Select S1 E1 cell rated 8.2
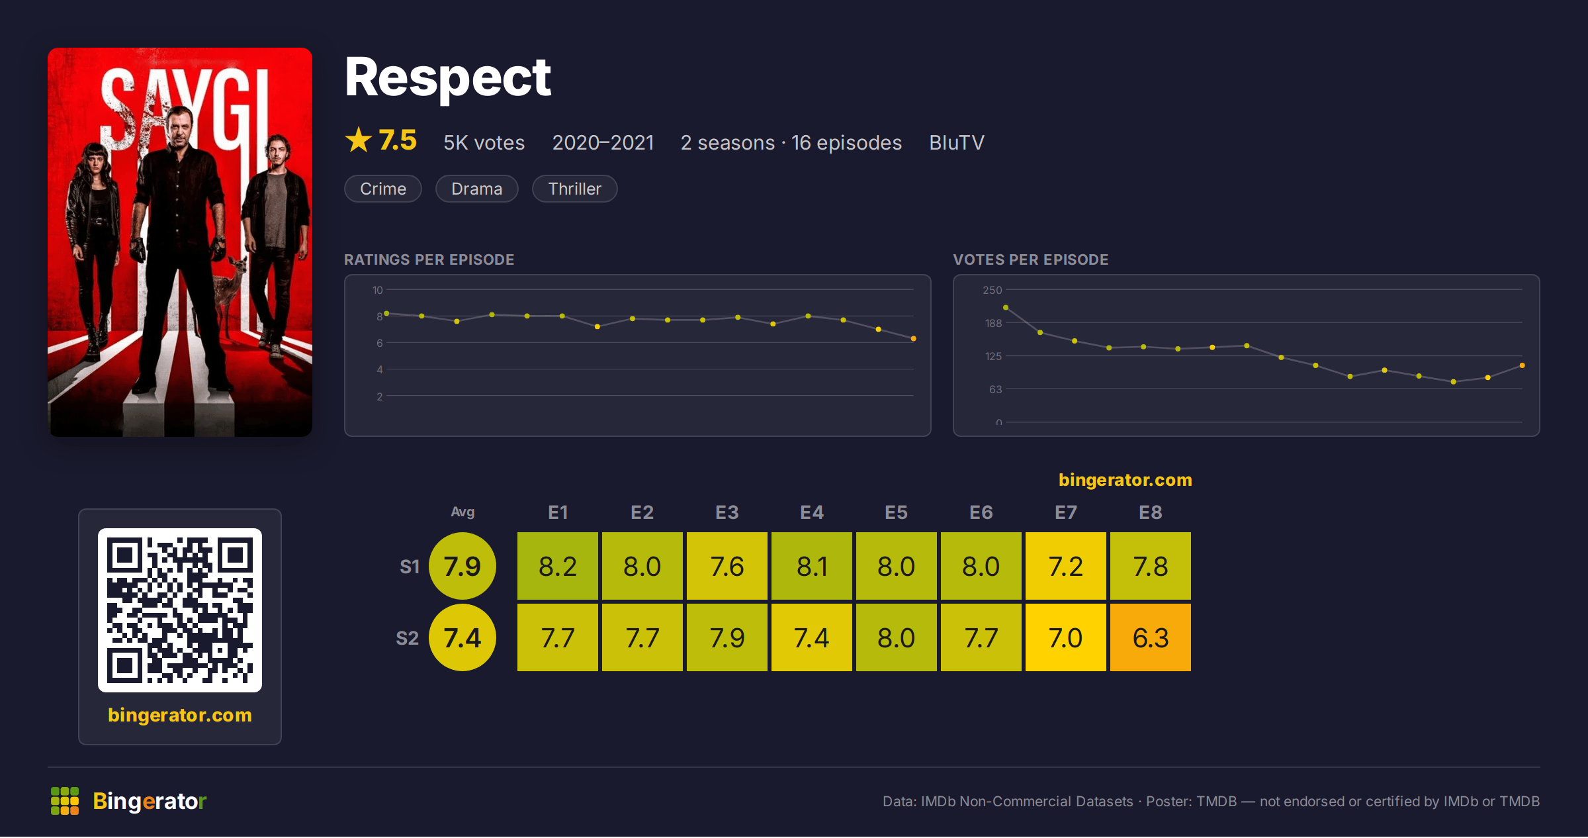This screenshot has height=838, width=1588. pyautogui.click(x=558, y=566)
